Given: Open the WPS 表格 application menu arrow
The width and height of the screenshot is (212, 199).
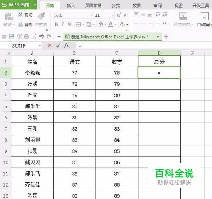Looking at the screenshot, I should pos(35,5).
